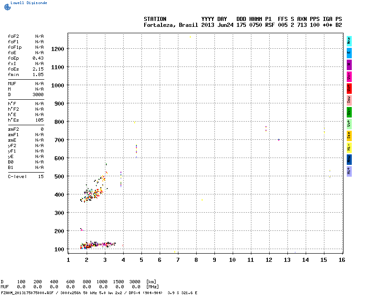Image resolution: width=365 pixels, height=296 pixels.
Task: Select the foEp value 0.43
Action: click(x=38, y=58)
